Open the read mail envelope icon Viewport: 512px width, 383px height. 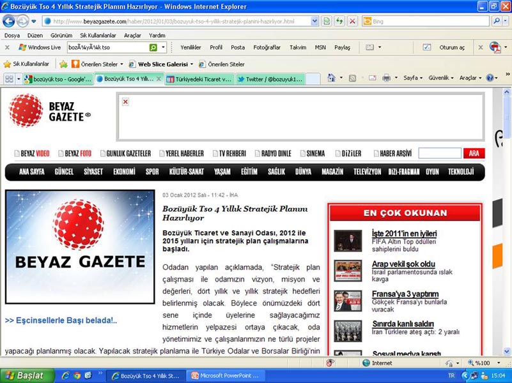372,78
